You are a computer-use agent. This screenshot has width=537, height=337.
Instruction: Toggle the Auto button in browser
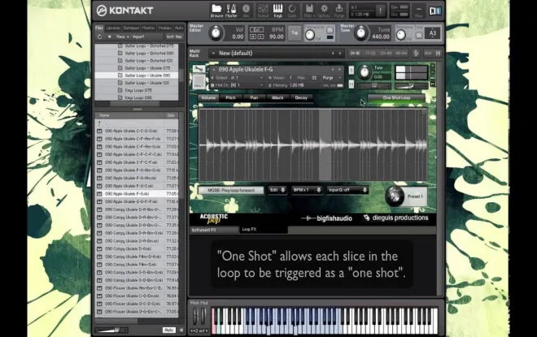pyautogui.click(x=169, y=331)
